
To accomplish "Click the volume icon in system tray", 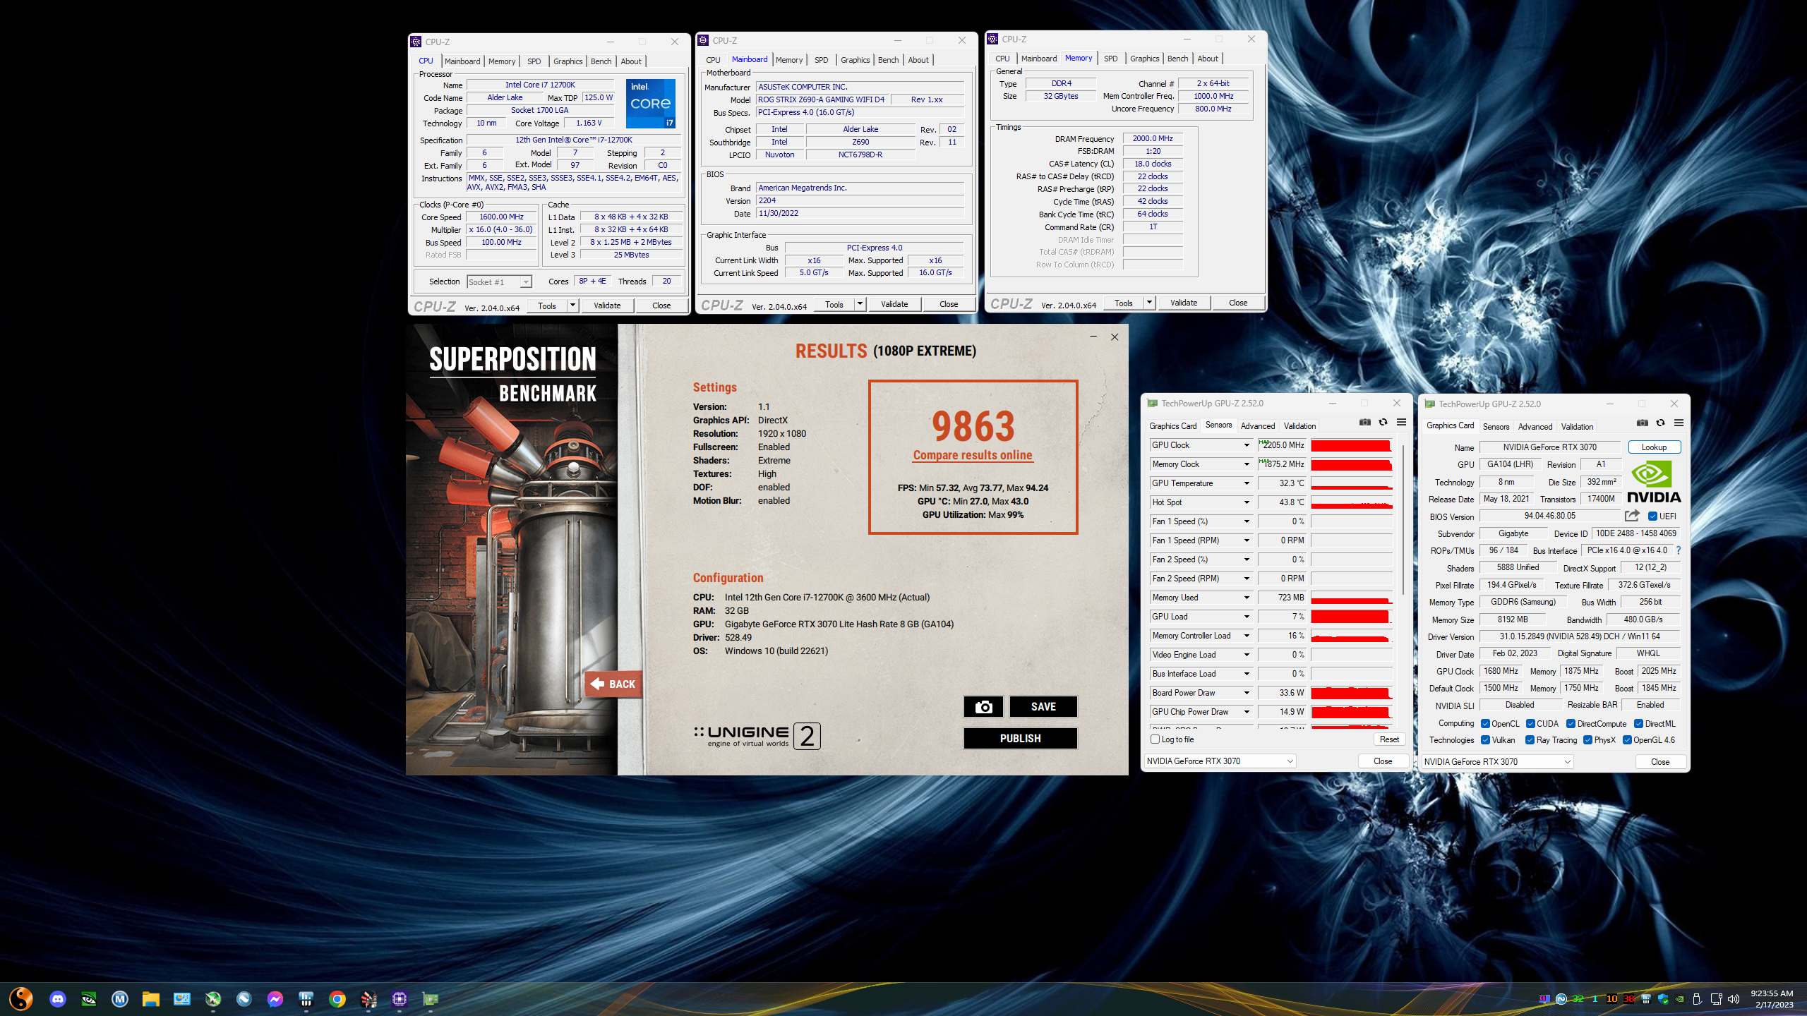I will tap(1734, 999).
